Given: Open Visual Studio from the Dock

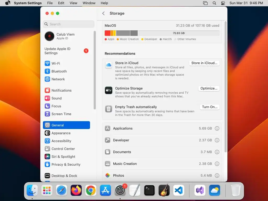Looking at the screenshot, I should [x=200, y=190].
